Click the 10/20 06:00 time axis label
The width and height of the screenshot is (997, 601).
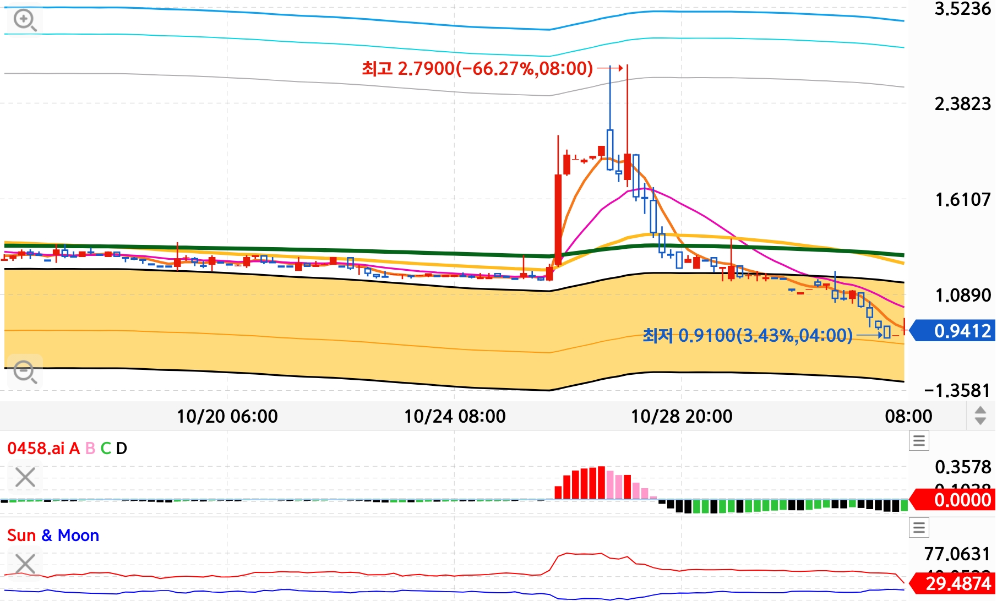227,416
